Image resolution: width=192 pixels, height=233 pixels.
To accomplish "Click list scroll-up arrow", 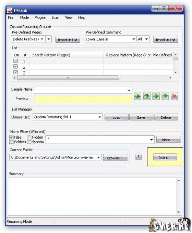I will tap(176, 54).
